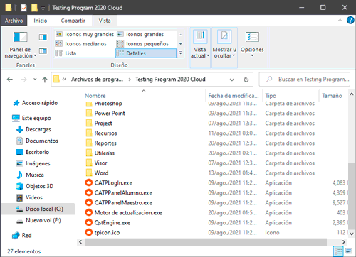
Task: Open Descargas in the sidebar
Action: coord(33,129)
